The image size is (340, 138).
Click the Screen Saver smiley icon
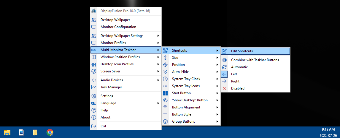(94, 71)
